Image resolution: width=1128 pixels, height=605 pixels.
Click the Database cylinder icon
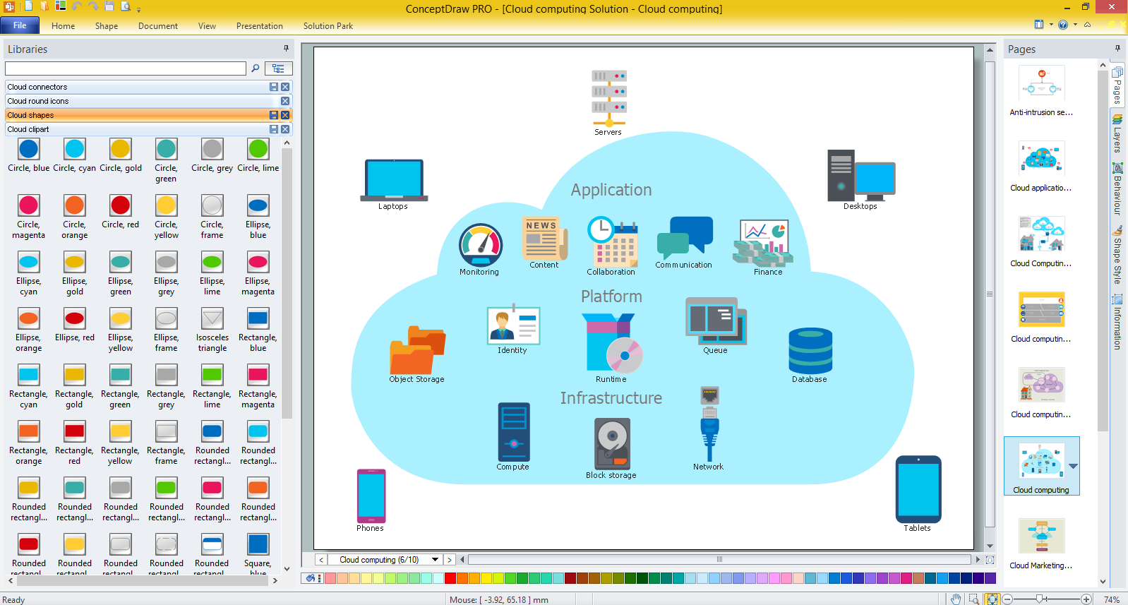tap(810, 351)
